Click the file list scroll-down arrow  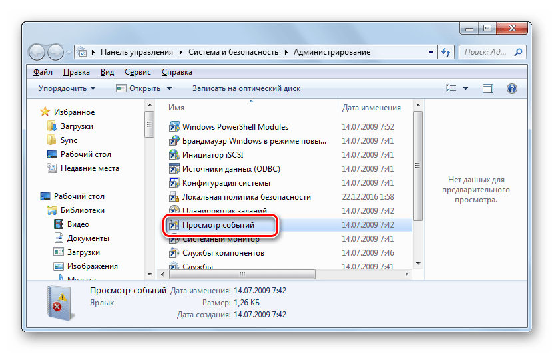tap(418, 264)
